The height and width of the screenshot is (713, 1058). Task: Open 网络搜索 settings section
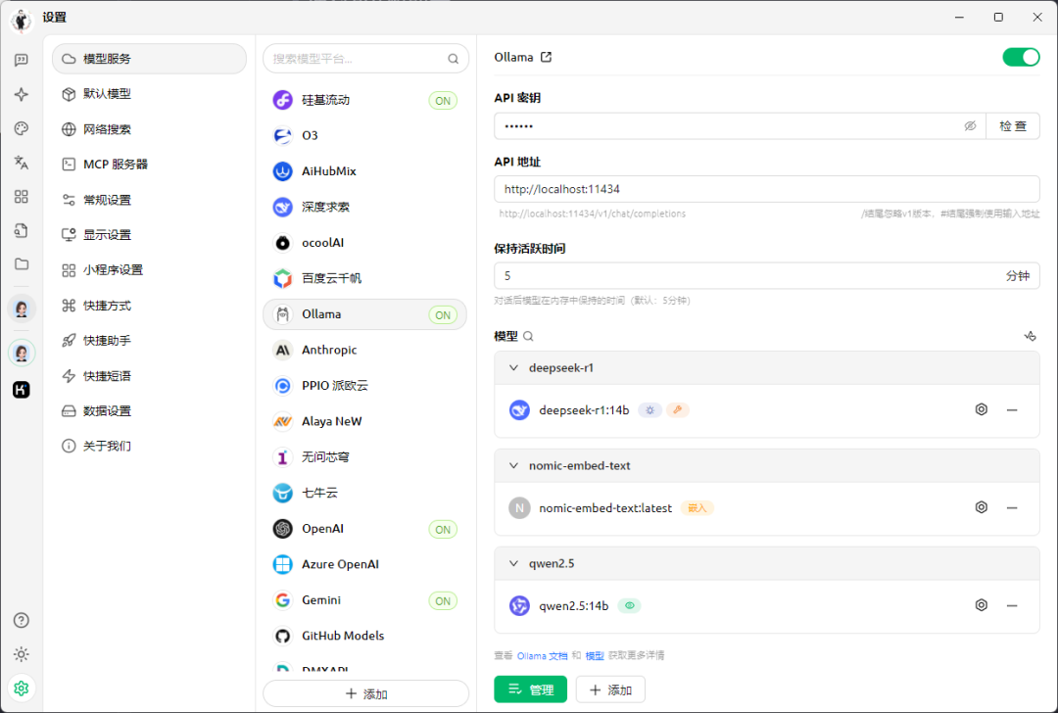coord(149,129)
